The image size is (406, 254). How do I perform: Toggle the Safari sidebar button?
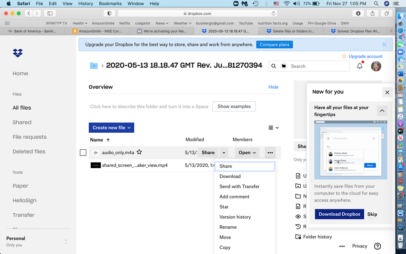[50, 13]
